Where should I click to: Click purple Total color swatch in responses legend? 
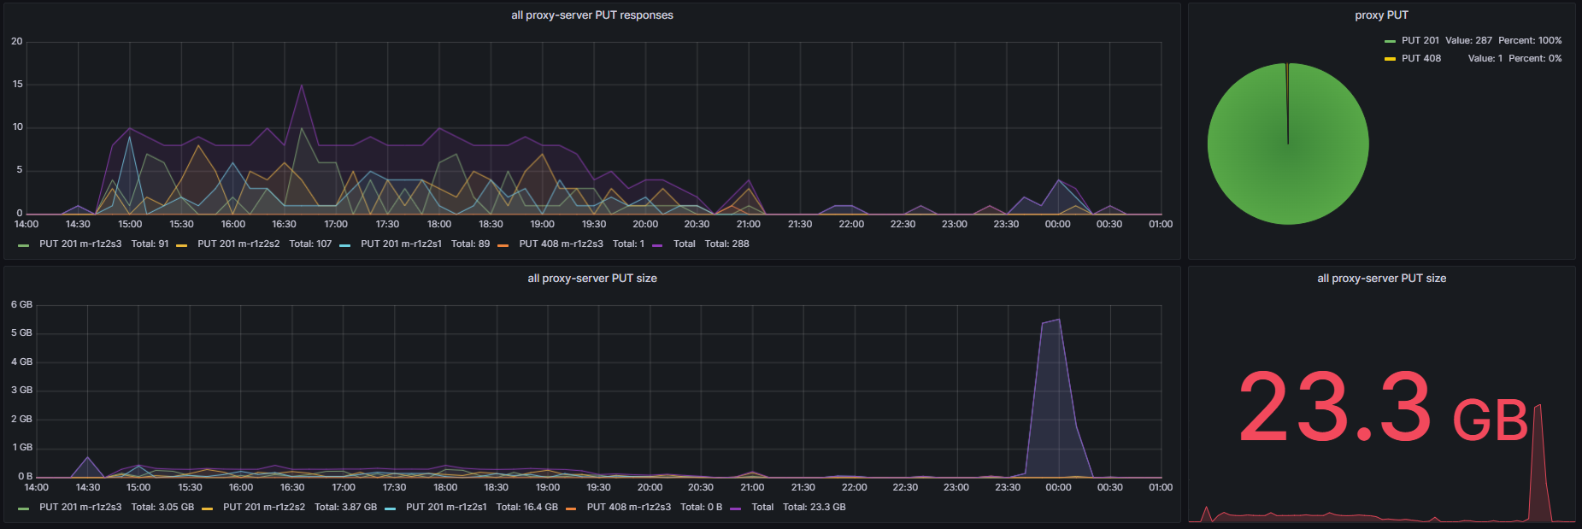pos(657,245)
